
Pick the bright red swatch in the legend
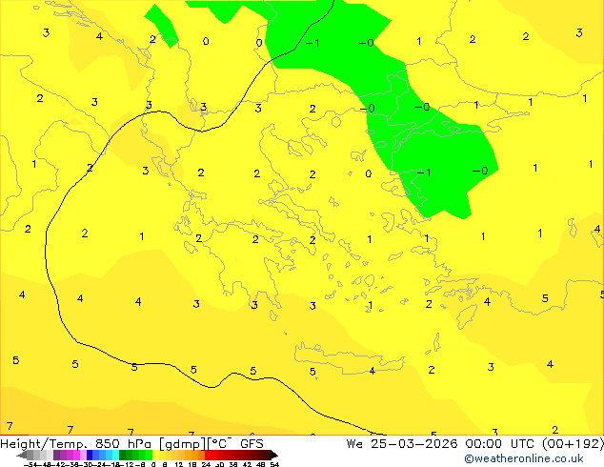208,455
